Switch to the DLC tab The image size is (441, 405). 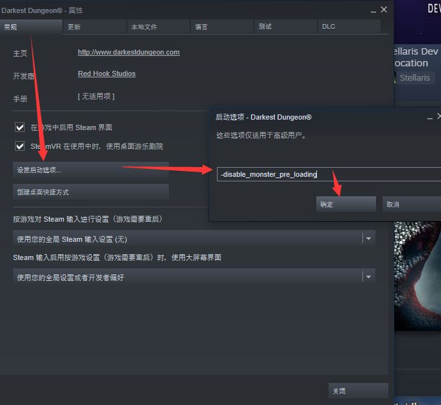click(349, 27)
